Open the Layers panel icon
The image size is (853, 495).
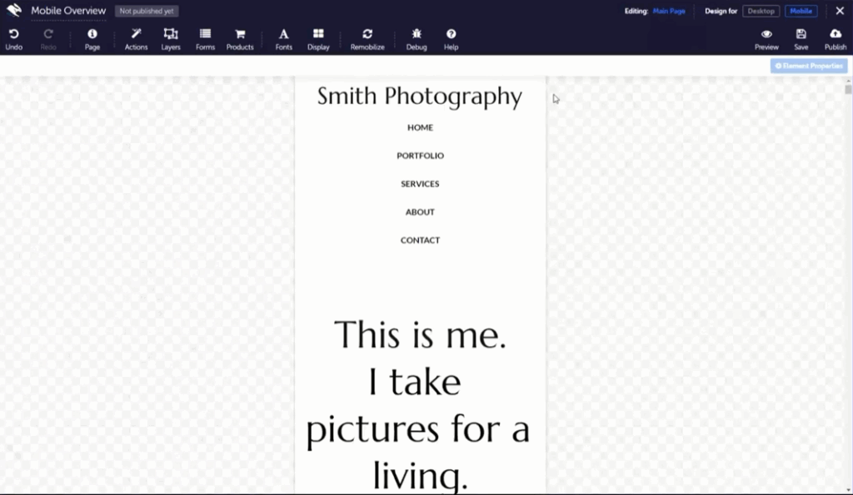coord(171,34)
